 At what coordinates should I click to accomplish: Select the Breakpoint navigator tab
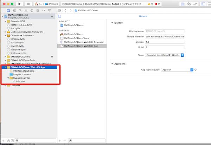44,10
